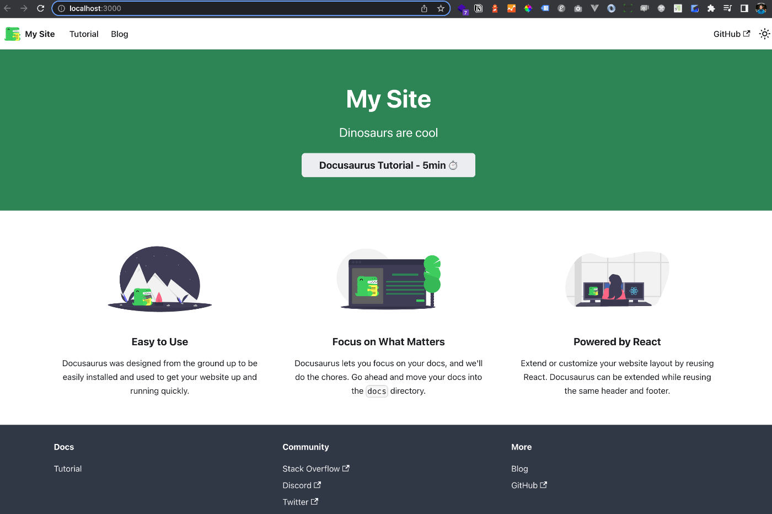This screenshot has width=772, height=514.
Task: Go to Blog in the top navbar
Action: click(119, 34)
